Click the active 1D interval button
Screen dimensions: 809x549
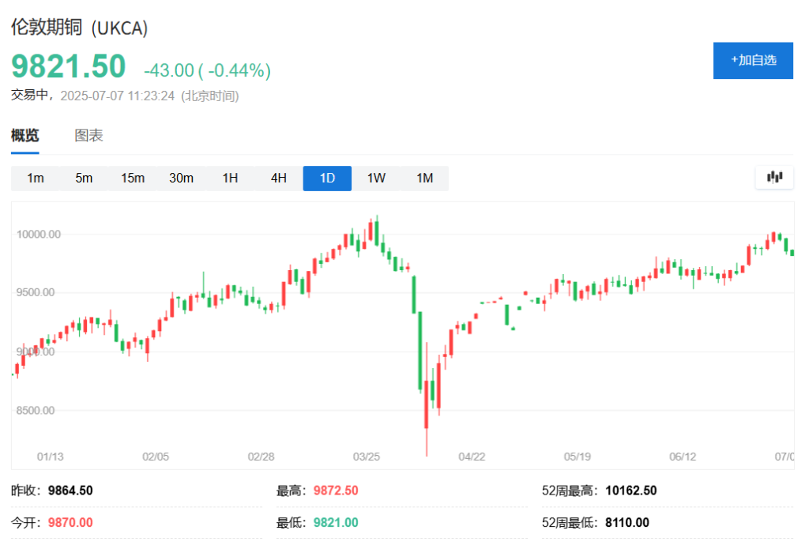(x=327, y=179)
